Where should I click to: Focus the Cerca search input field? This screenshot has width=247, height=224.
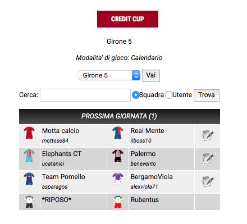[85, 95]
